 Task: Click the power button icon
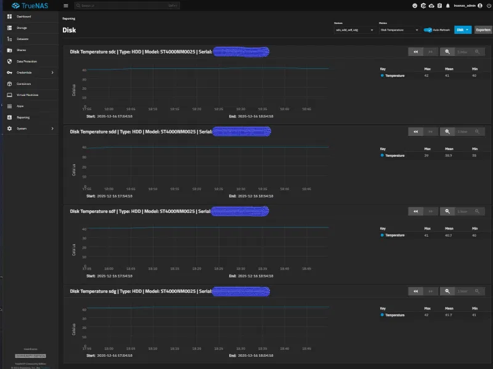click(489, 6)
